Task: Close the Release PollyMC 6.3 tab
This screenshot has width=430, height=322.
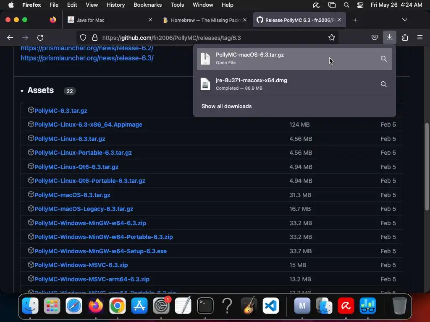Action: coord(339,20)
